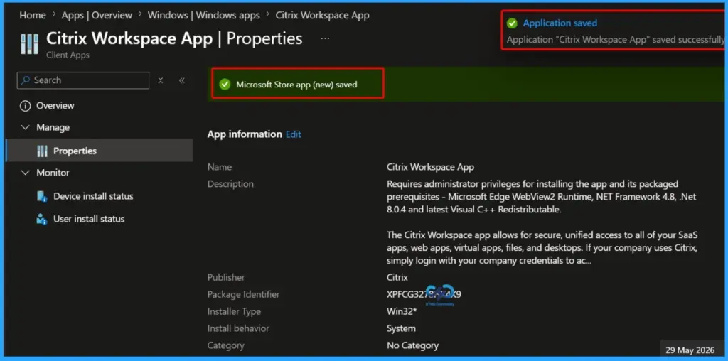The height and width of the screenshot is (361, 728).
Task: Click the Citrix Workspace App breadcrumb
Action: pyautogui.click(x=322, y=16)
